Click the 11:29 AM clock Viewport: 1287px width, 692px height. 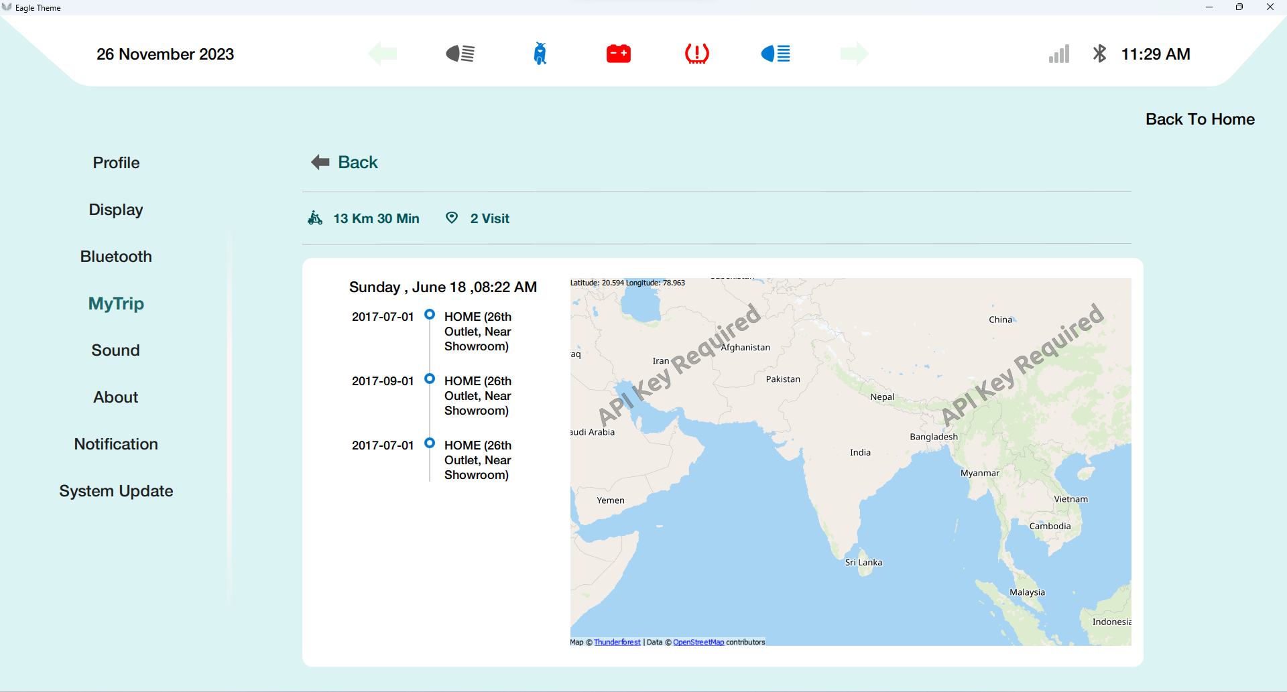point(1156,54)
